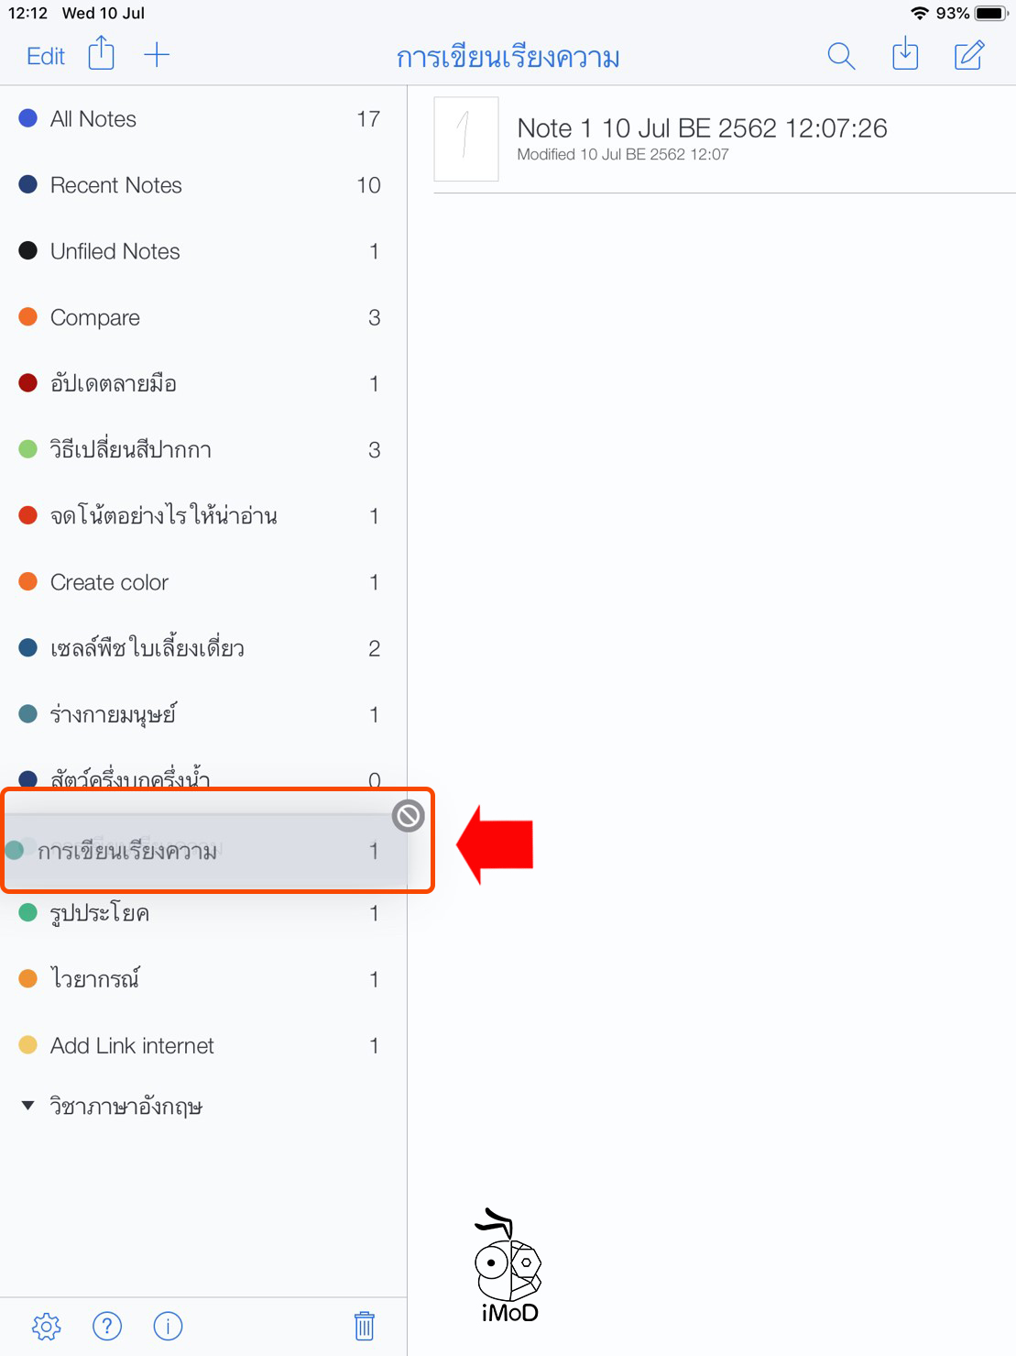Select the Add Link internet category
Viewport: 1016px width, 1356px height.
pos(132,1045)
